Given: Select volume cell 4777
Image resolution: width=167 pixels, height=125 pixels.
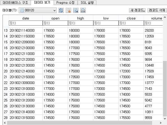Looking at the screenshot, I should pos(154,106).
